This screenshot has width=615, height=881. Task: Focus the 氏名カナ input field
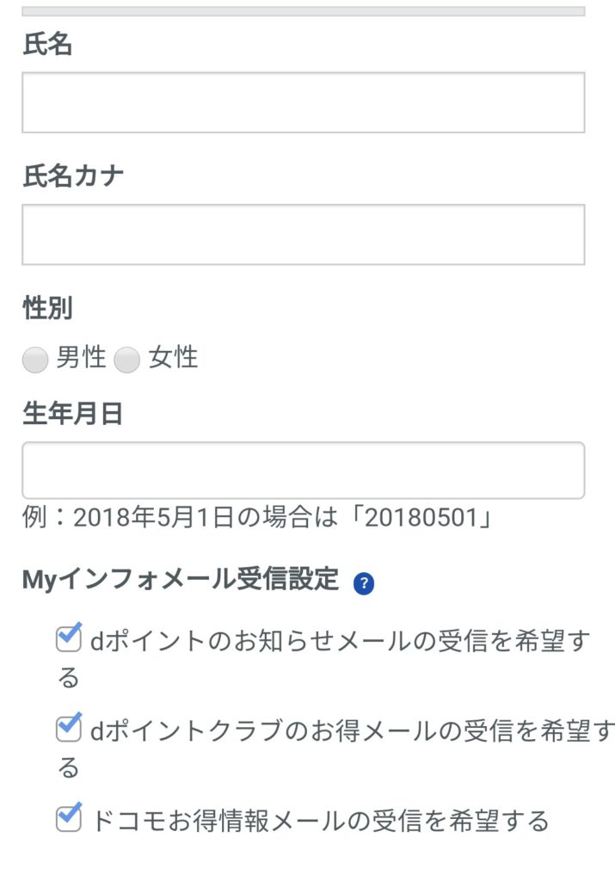[x=303, y=234]
